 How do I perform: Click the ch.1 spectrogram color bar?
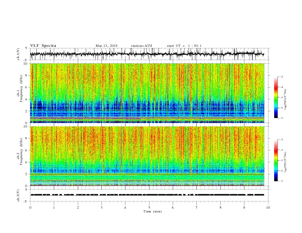click(x=276, y=97)
